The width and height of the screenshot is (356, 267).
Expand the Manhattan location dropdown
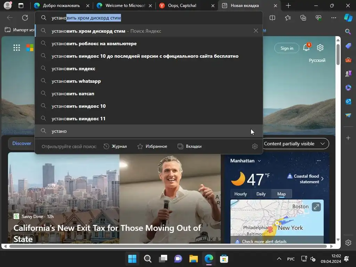[259, 161]
